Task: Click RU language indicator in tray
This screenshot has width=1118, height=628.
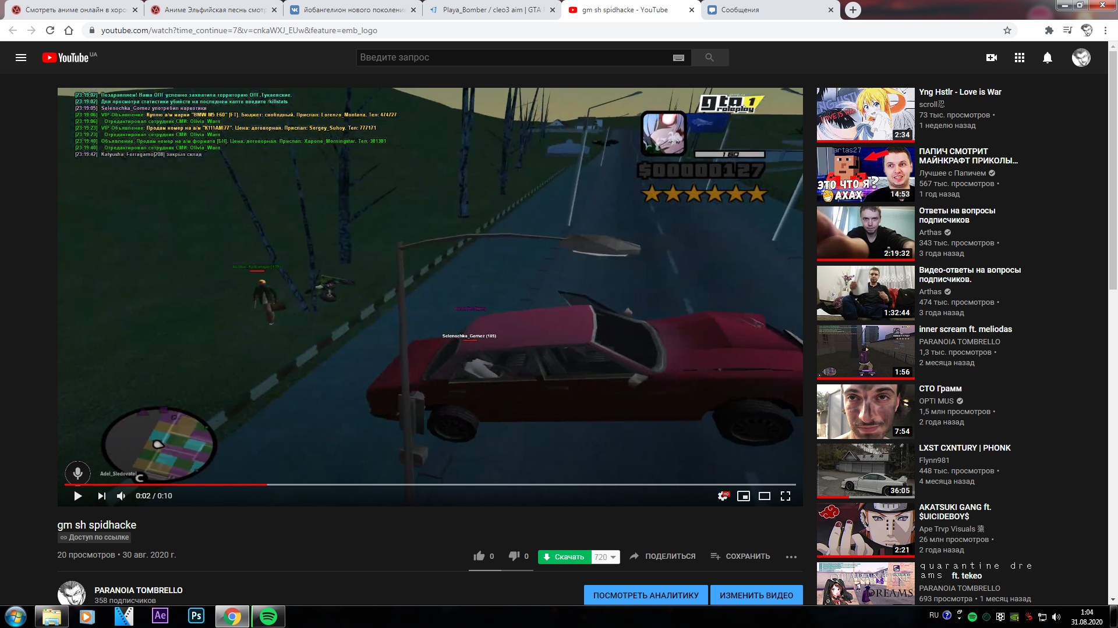Action: click(x=934, y=615)
